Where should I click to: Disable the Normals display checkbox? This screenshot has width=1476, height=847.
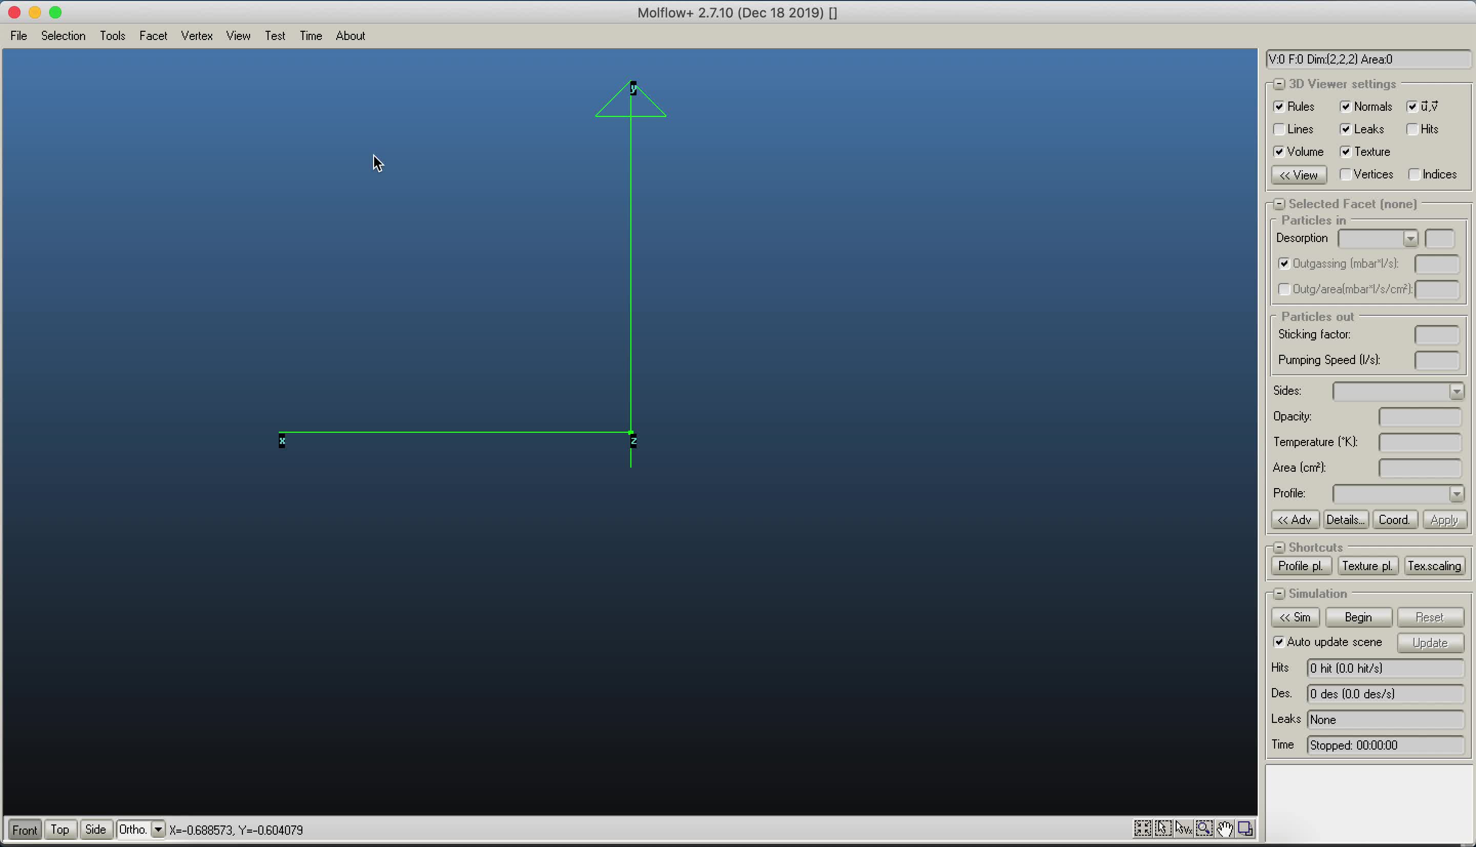click(1346, 106)
